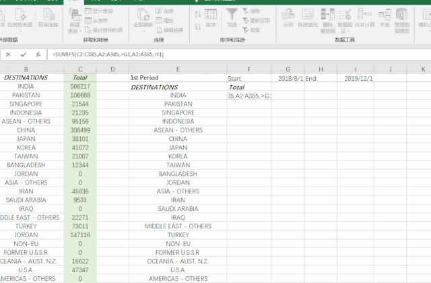Click U.S.A. in column E
The height and width of the screenshot is (283, 431).
(178, 270)
